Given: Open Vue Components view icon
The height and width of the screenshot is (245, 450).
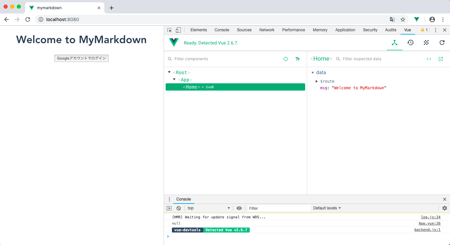Looking at the screenshot, I should tap(394, 42).
